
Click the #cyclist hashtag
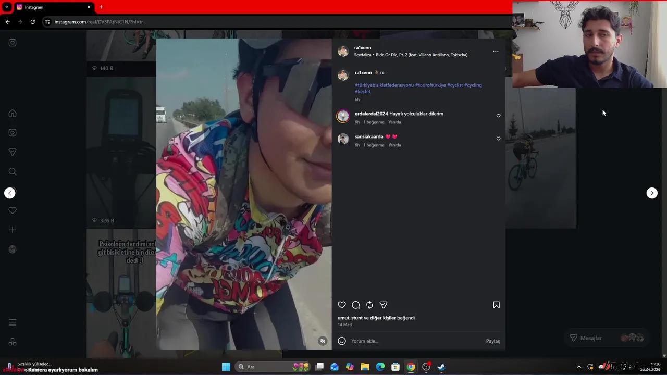tap(455, 85)
